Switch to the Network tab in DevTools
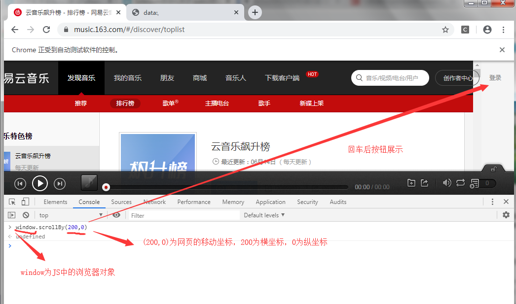 [154, 202]
